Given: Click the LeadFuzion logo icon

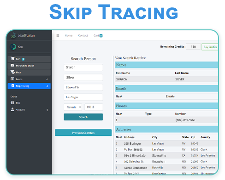Looking at the screenshot, I should [13, 35].
